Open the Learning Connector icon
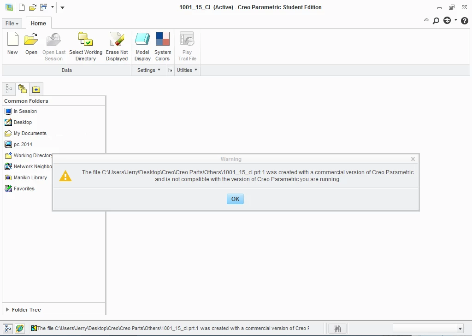This screenshot has width=472, height=336. click(447, 20)
